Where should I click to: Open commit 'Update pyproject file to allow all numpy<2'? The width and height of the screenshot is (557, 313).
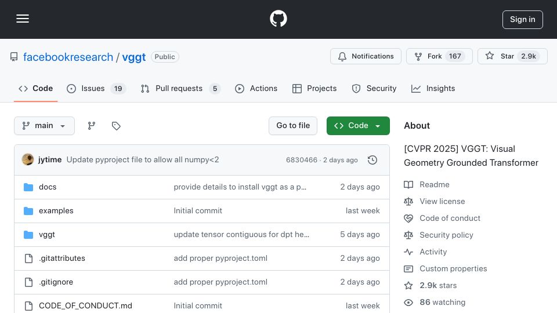coord(143,160)
